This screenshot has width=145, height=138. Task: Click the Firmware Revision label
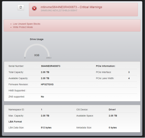click(x=18, y=84)
